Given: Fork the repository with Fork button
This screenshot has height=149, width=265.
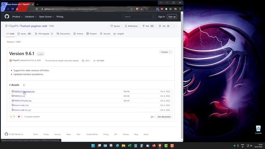Looking at the screenshot, I should pos(148,26).
